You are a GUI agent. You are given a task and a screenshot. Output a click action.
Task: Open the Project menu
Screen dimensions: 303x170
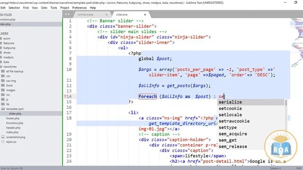point(64,8)
